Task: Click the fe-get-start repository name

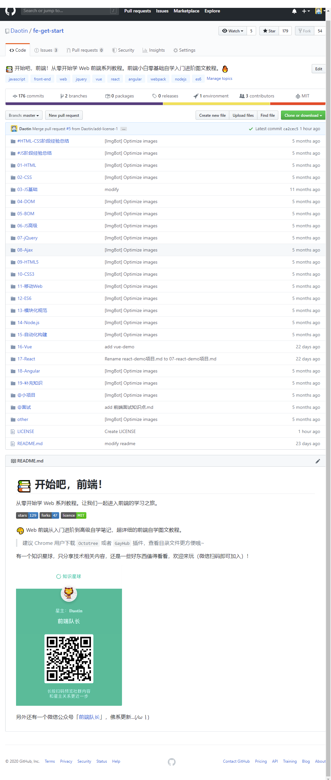Action: 48,31
